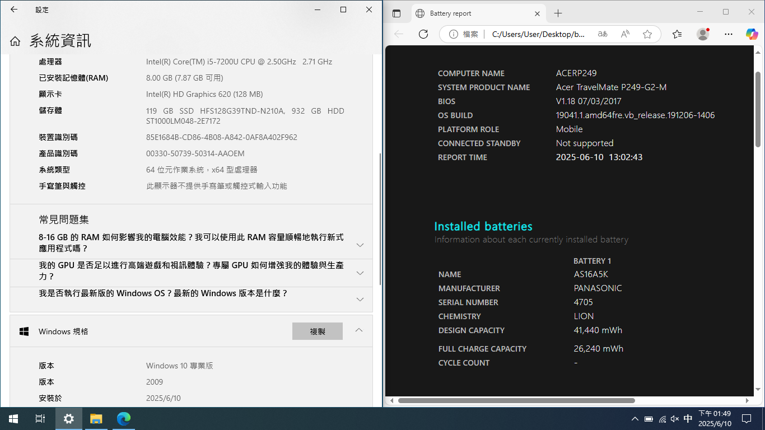Click the 常見問題集 heading
The height and width of the screenshot is (430, 765).
pyautogui.click(x=64, y=219)
